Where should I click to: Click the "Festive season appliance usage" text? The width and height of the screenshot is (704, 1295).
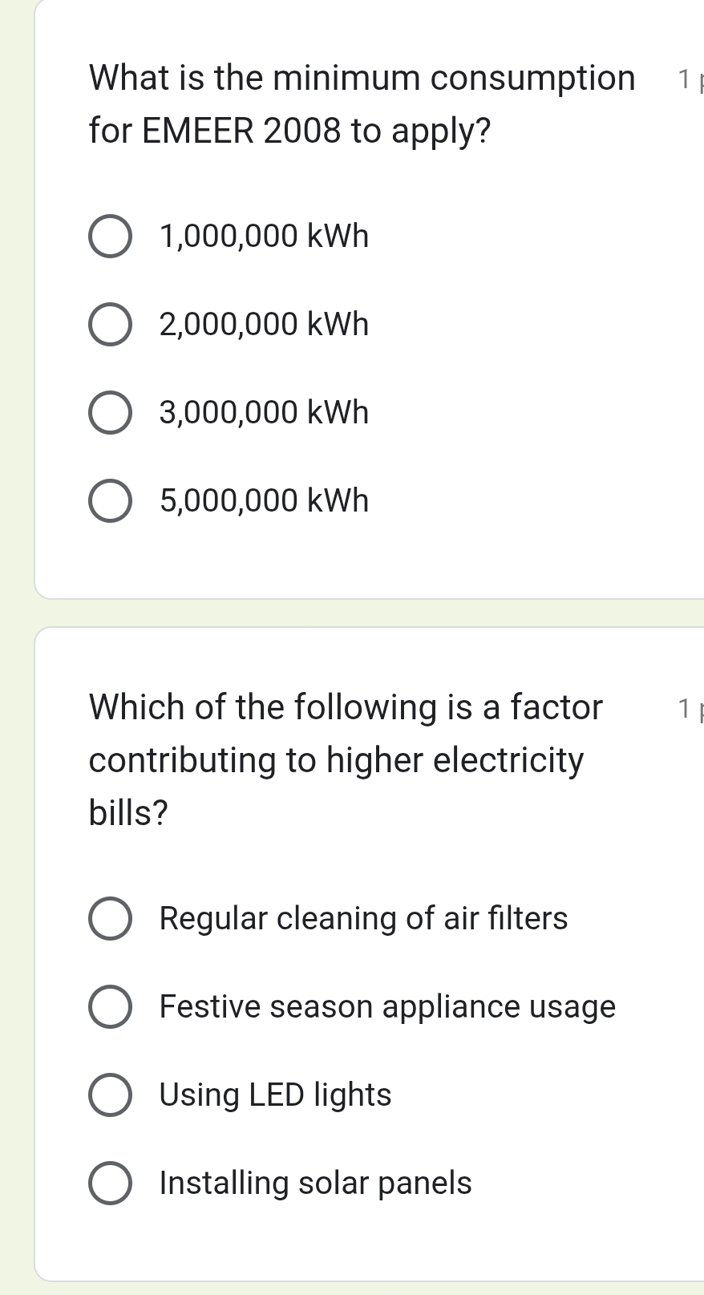click(x=387, y=1006)
